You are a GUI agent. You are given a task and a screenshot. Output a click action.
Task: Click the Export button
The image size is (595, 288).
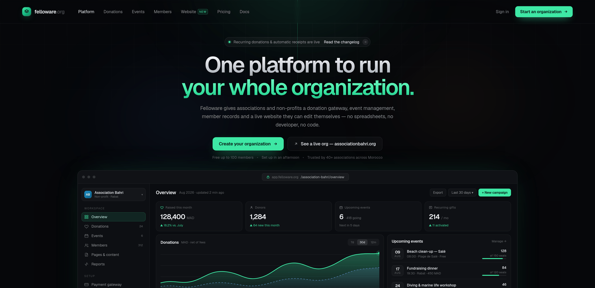tap(438, 193)
